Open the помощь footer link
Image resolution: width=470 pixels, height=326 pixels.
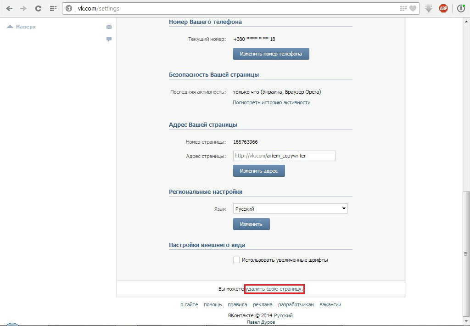213,305
